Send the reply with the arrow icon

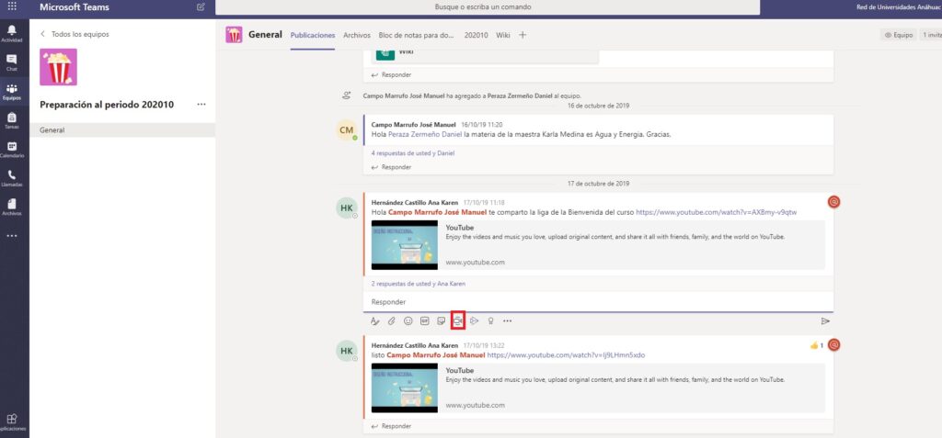(824, 321)
